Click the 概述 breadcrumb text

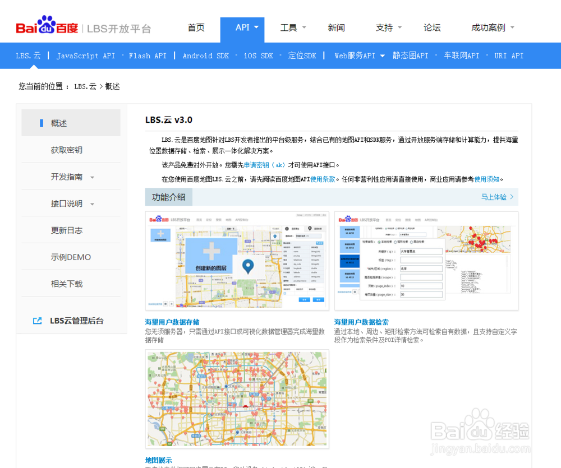112,86
